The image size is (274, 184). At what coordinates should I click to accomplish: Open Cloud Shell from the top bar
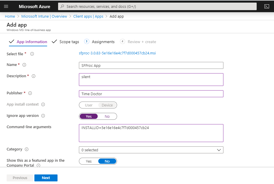click(x=267, y=6)
